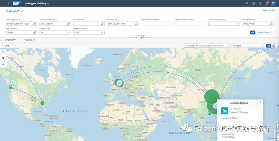Open the ET user avatar menu
The width and height of the screenshot is (279, 141).
[273, 3]
